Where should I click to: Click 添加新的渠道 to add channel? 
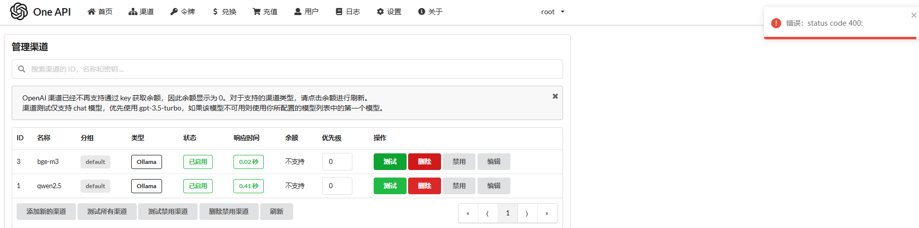46,212
